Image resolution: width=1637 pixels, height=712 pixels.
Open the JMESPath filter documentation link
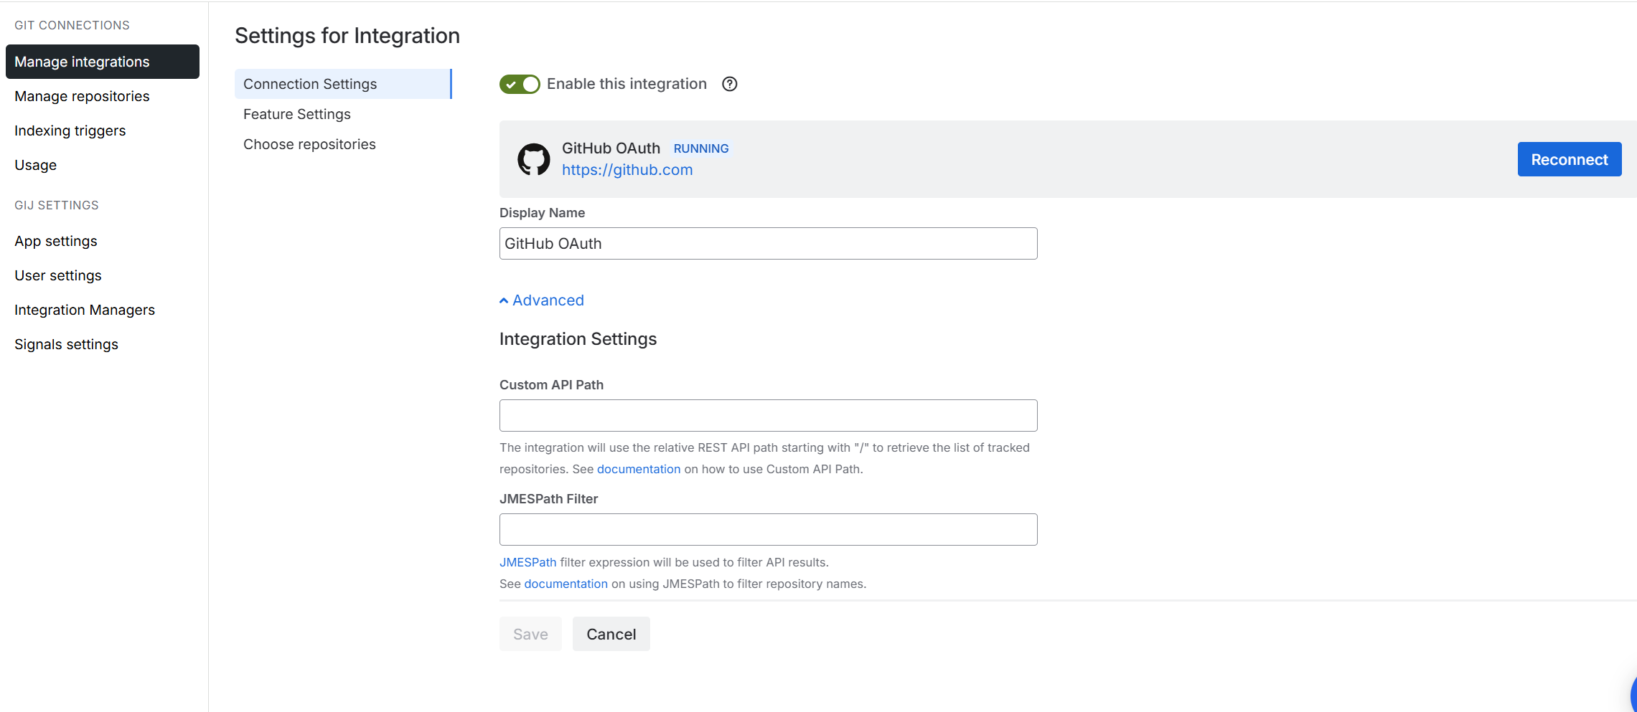tap(566, 584)
